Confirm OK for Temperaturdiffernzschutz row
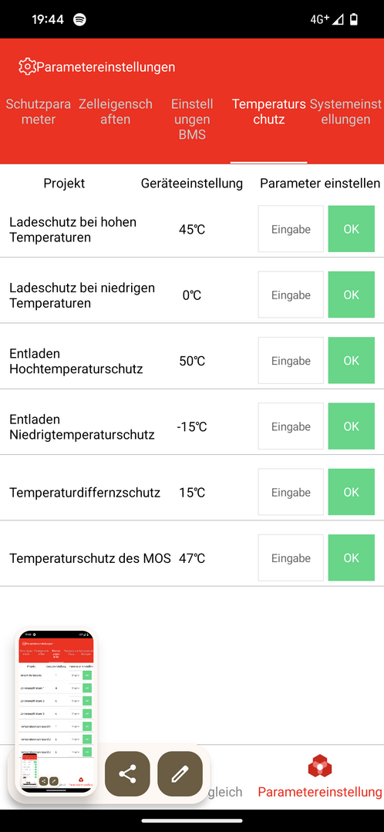This screenshot has height=832, width=384. (351, 493)
